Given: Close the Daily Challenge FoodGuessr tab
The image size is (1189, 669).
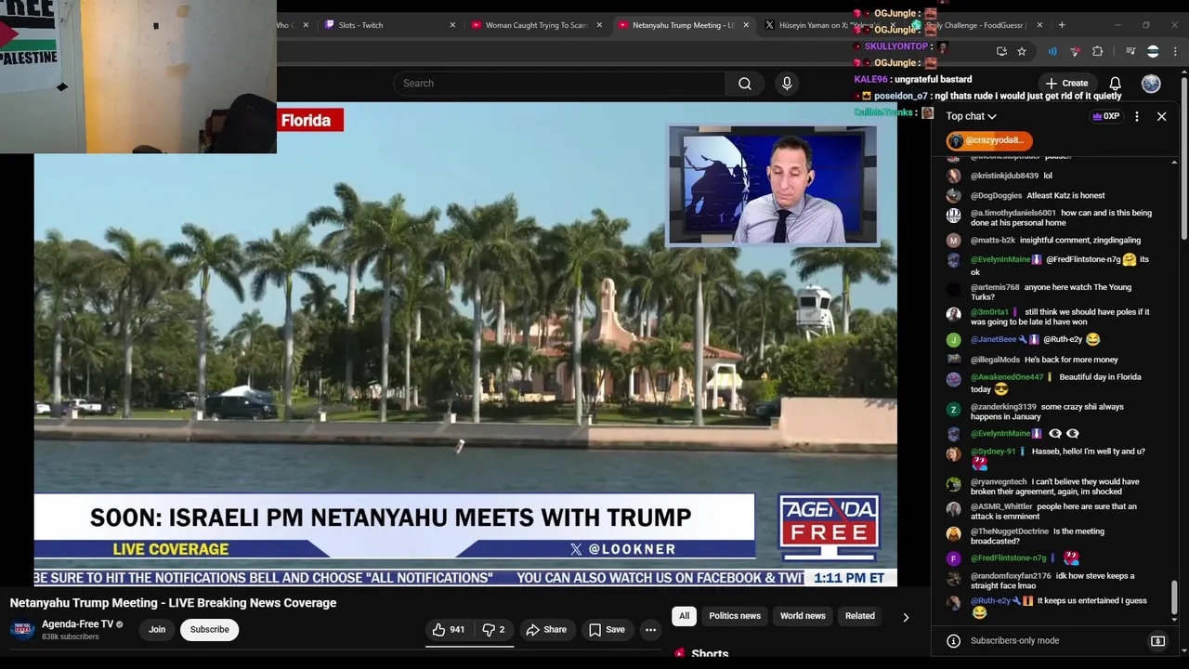Looking at the screenshot, I should click(1039, 25).
